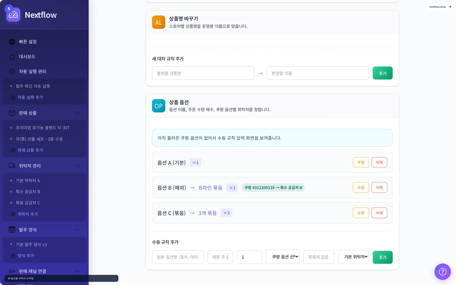Screen dimensions: 456x285
Task: Click the 자동 실행 관리 gear icon
Action: 12,72
